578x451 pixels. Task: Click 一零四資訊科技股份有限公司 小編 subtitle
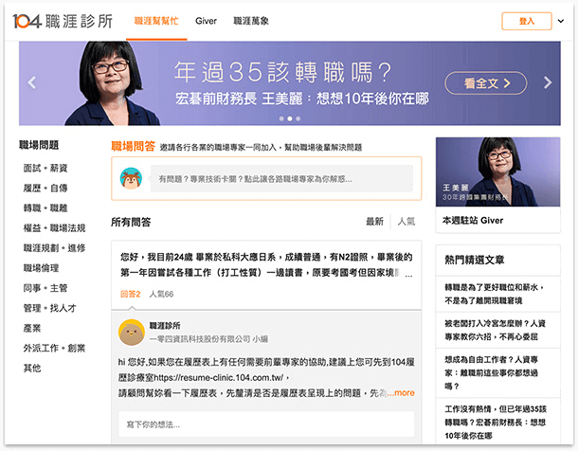(x=208, y=339)
